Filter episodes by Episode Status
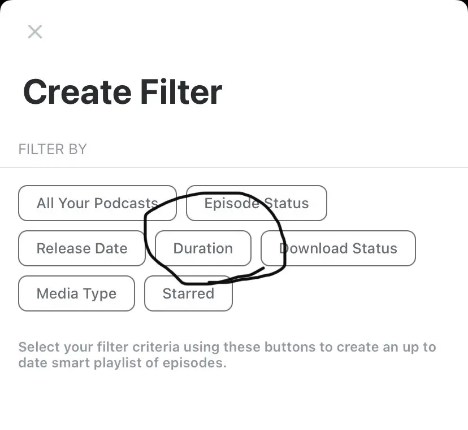This screenshot has width=468, height=430. coord(257,203)
